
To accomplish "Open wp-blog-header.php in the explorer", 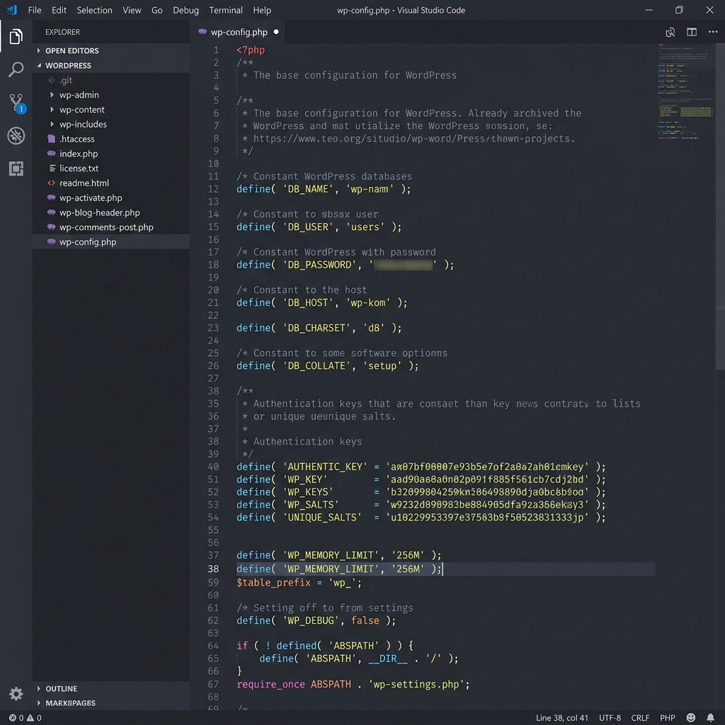I will tap(111, 212).
